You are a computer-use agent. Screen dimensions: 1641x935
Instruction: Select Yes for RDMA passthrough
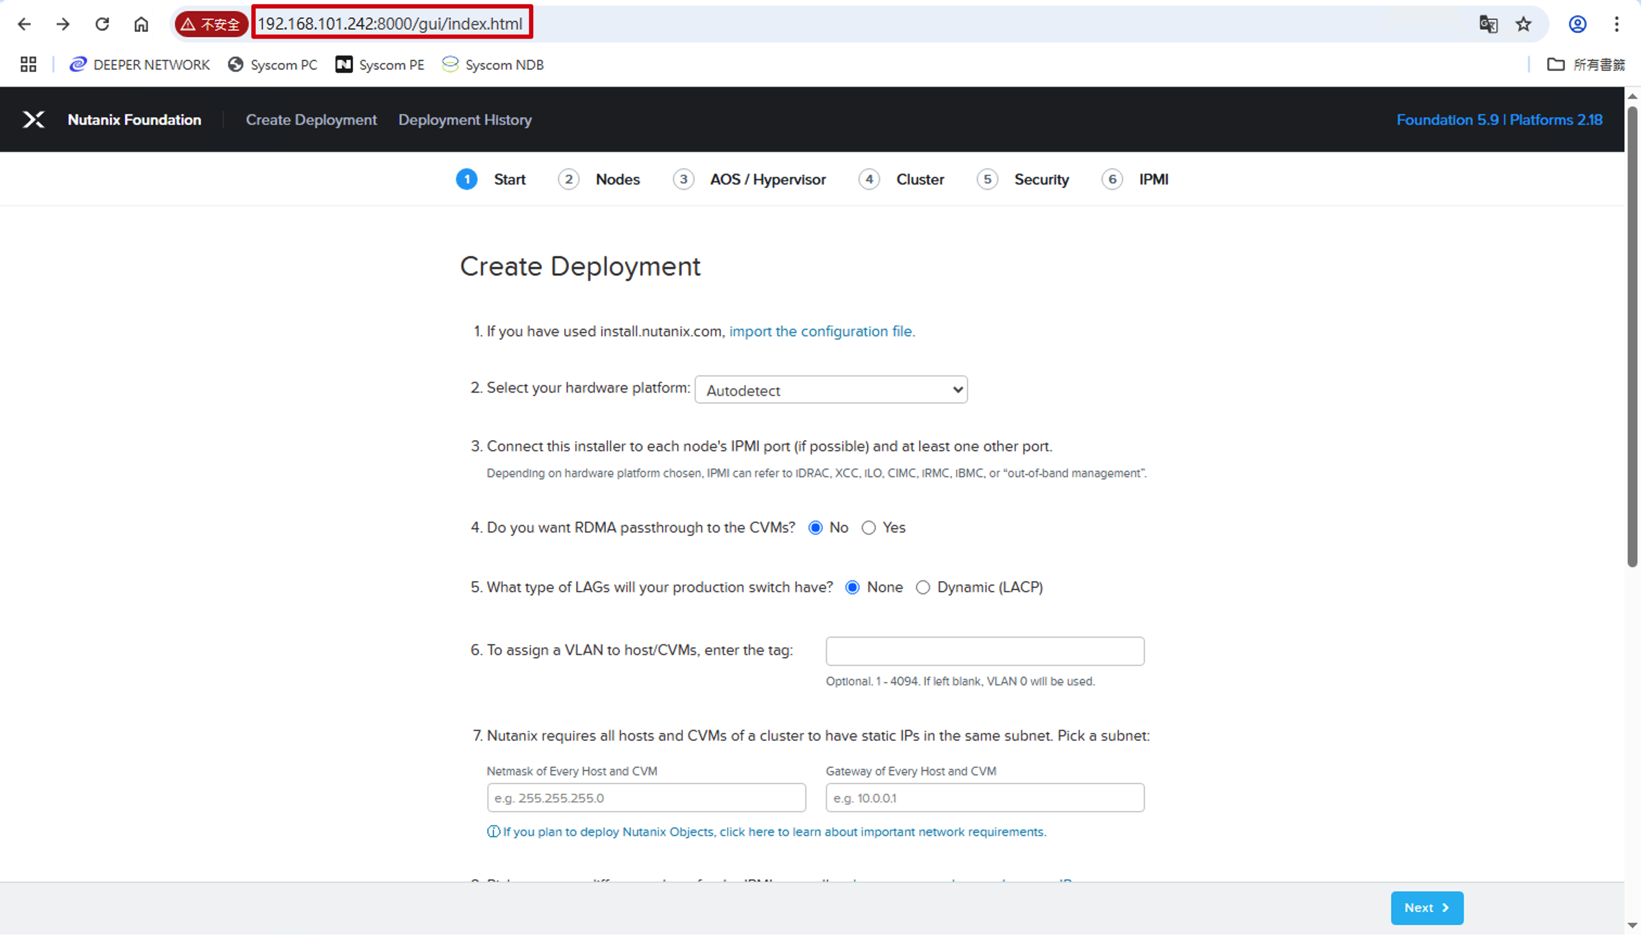tap(869, 528)
